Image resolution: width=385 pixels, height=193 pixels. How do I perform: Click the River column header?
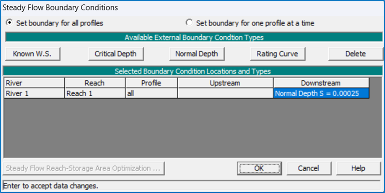point(34,83)
